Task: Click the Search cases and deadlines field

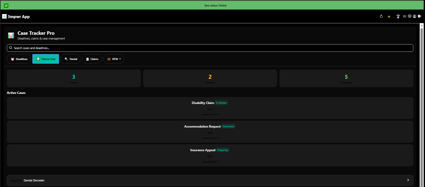Action: (x=210, y=48)
